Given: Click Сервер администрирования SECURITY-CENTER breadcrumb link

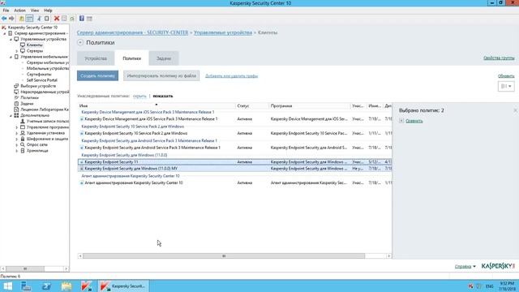Looking at the screenshot, I should click(132, 32).
